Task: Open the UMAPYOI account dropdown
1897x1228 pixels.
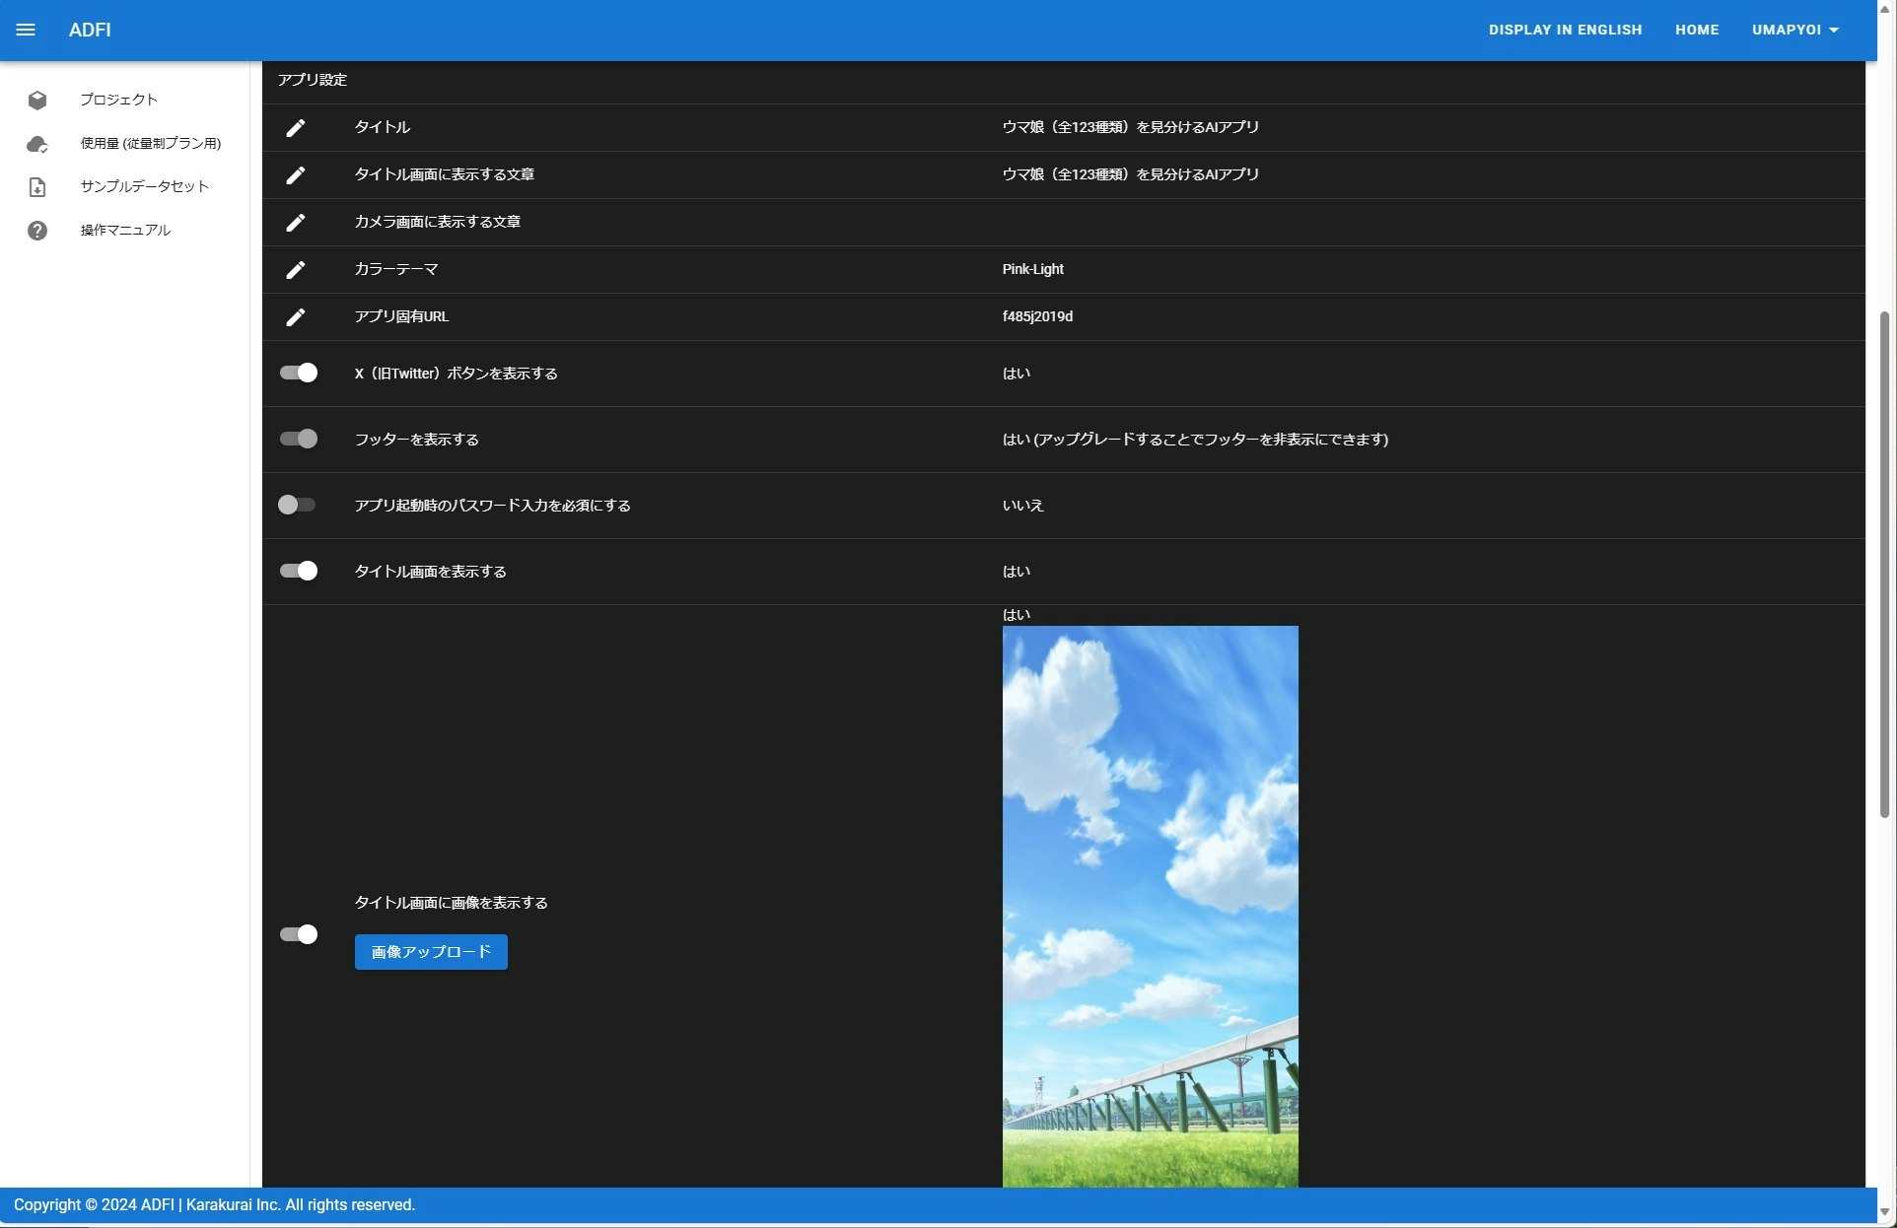Action: point(1793,29)
